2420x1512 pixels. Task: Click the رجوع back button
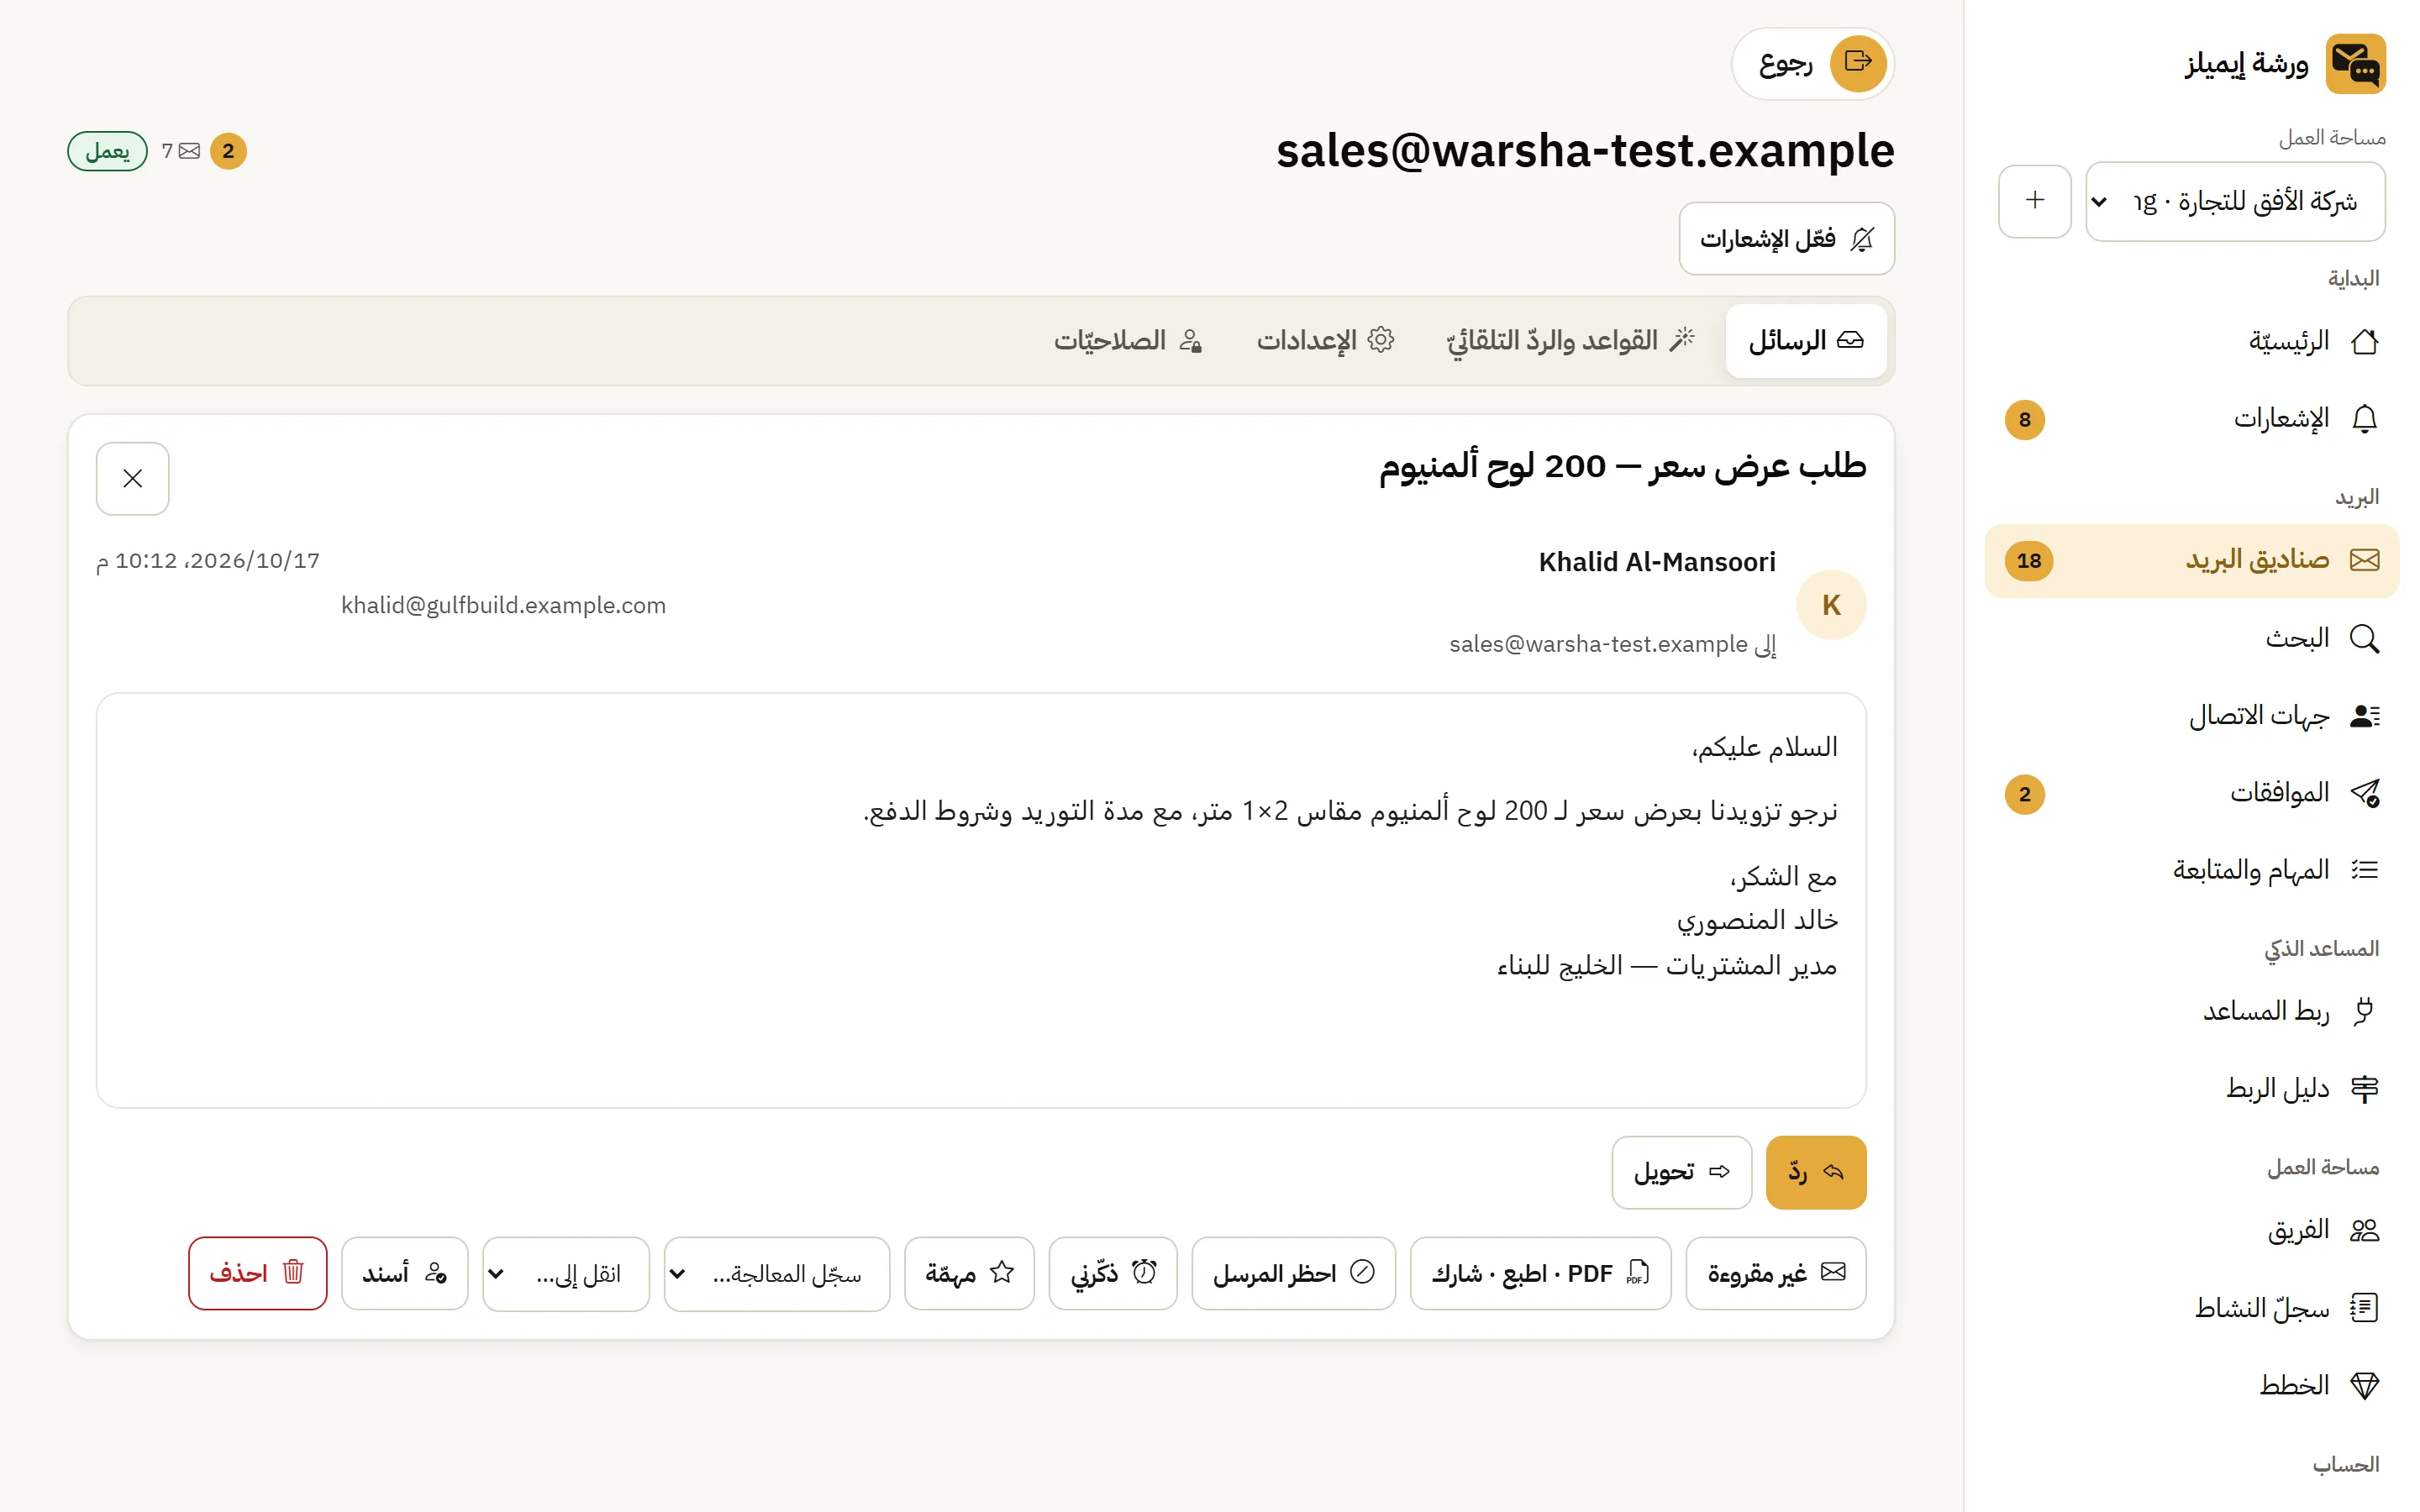tap(1812, 63)
